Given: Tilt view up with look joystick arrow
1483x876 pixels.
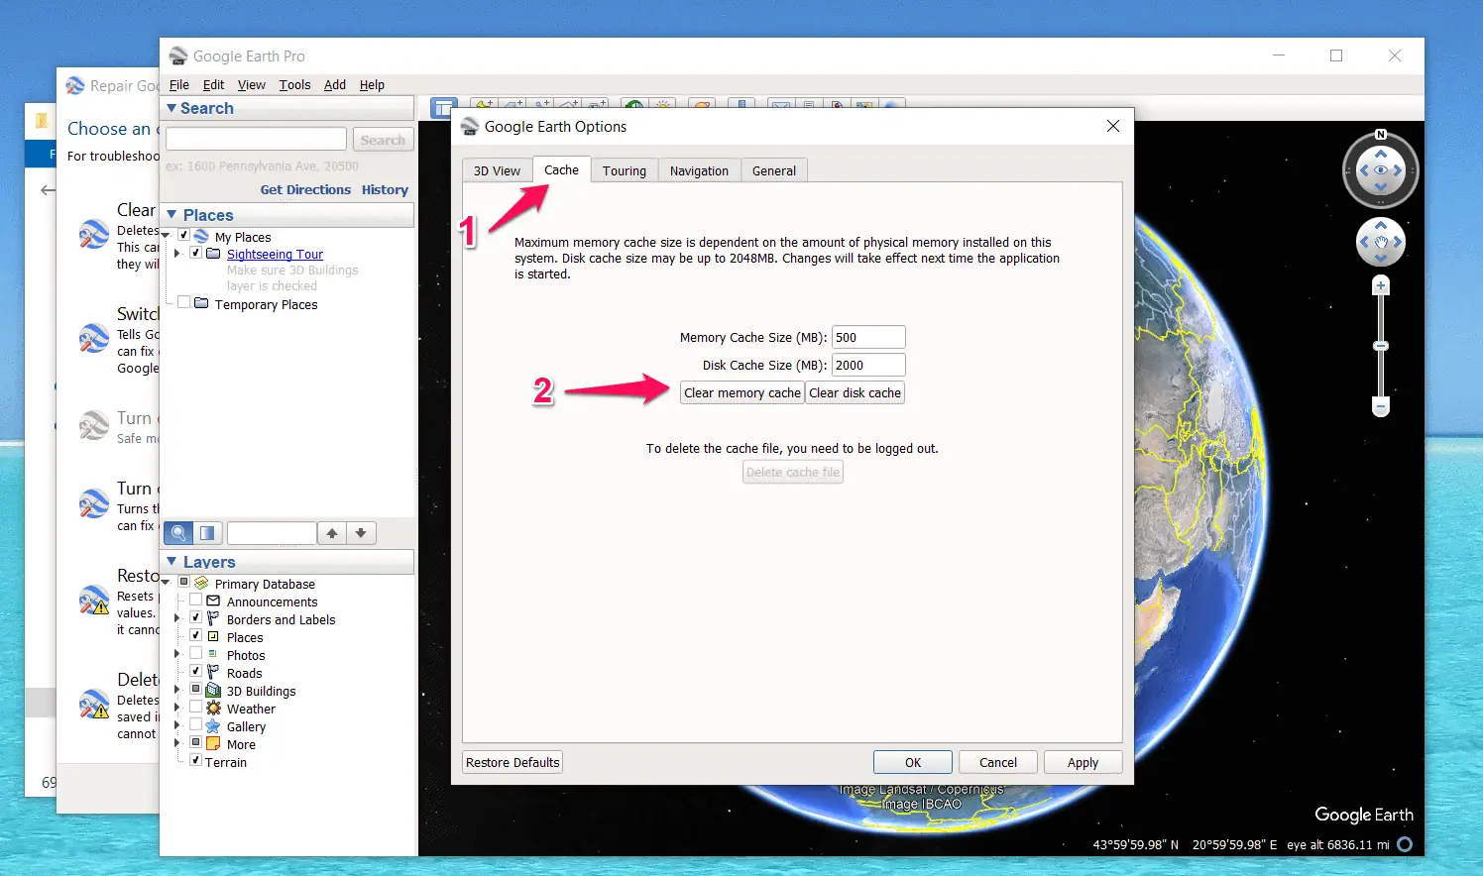Looking at the screenshot, I should click(1381, 155).
